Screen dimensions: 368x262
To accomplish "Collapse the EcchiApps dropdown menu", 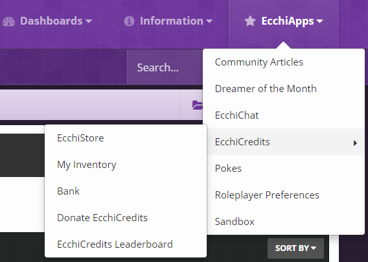I will pyautogui.click(x=284, y=21).
